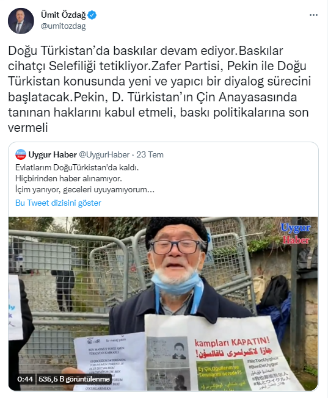
Task: Click the printed letter held in video
Action: tap(109, 362)
